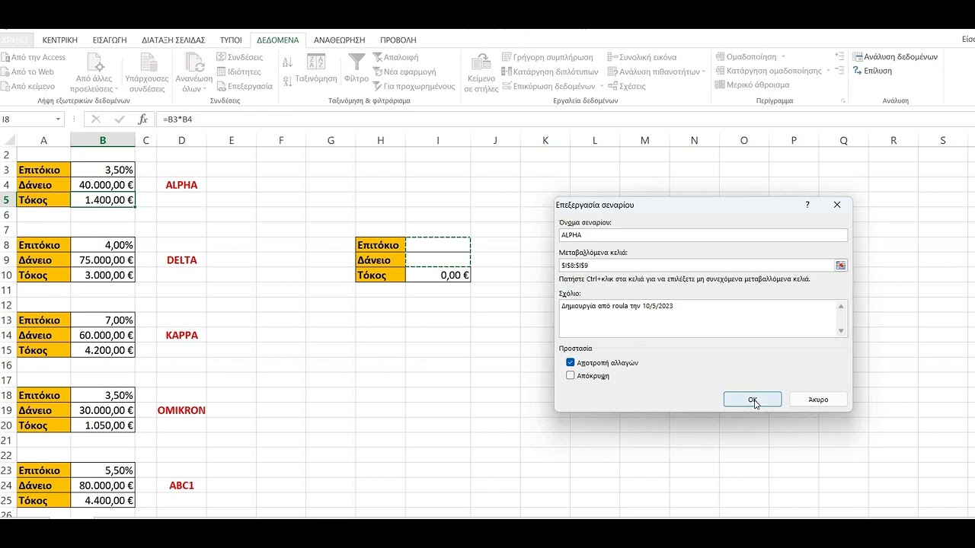This screenshot has height=548, width=975.
Task: Click the Μεταβαλλόμενα κελιά range field
Action: click(696, 265)
